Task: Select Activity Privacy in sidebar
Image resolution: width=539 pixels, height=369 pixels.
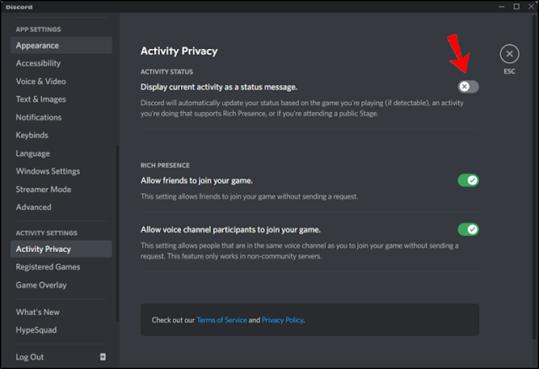Action: point(61,249)
